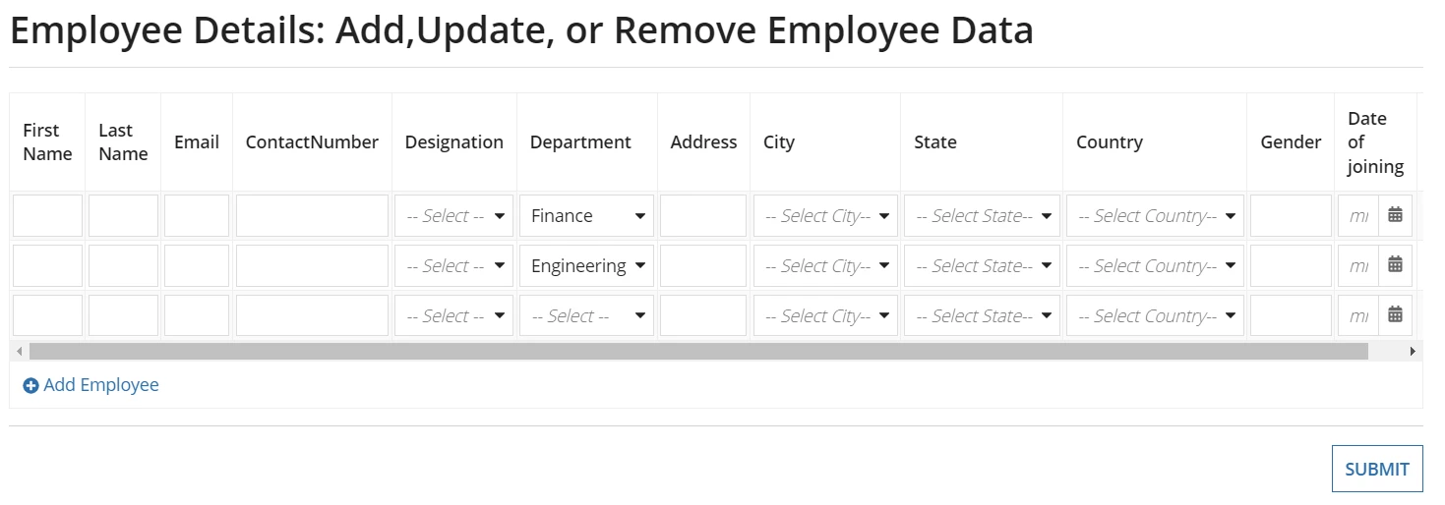Click the right arrow of horizontal scrollbar
Screen dimensions: 1445x505
click(1413, 351)
